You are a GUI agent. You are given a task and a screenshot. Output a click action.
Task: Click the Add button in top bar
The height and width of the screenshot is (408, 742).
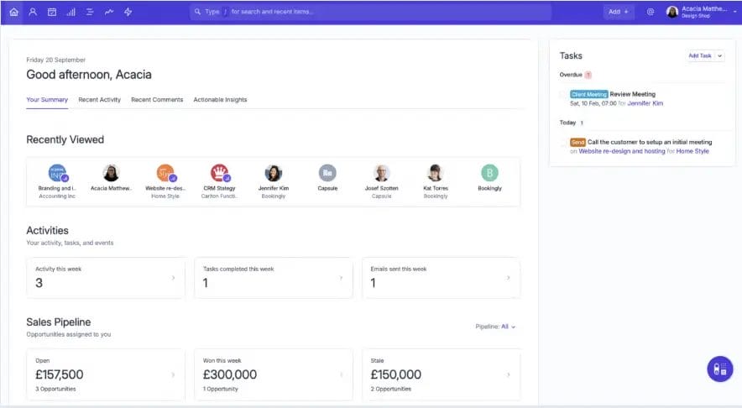(x=619, y=12)
